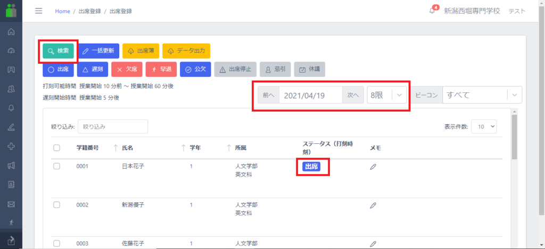
Task: Toggle the select-all header checkbox
Action: coord(56,148)
